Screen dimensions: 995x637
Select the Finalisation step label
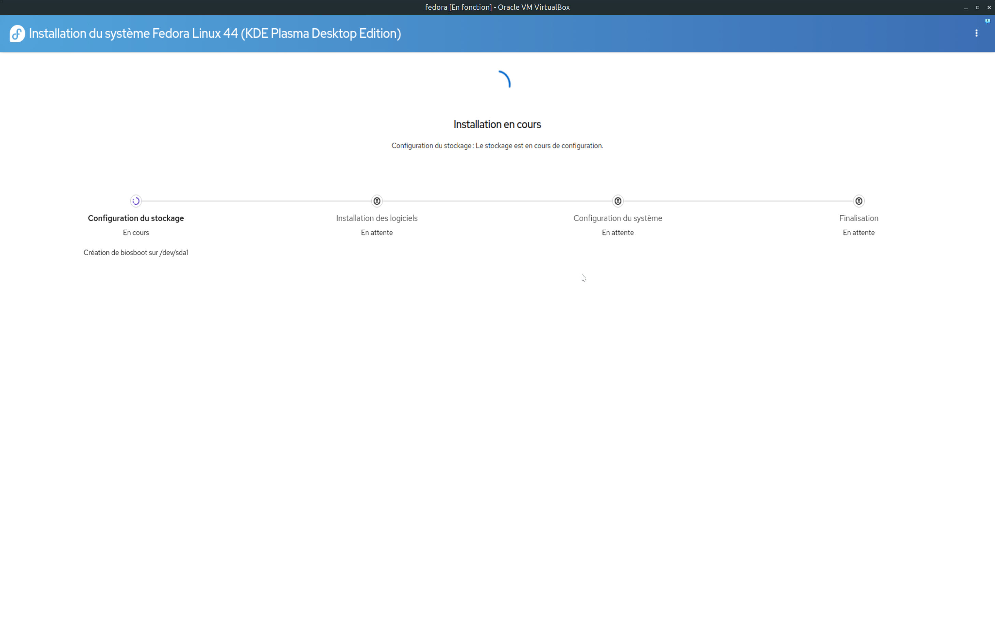tap(859, 218)
